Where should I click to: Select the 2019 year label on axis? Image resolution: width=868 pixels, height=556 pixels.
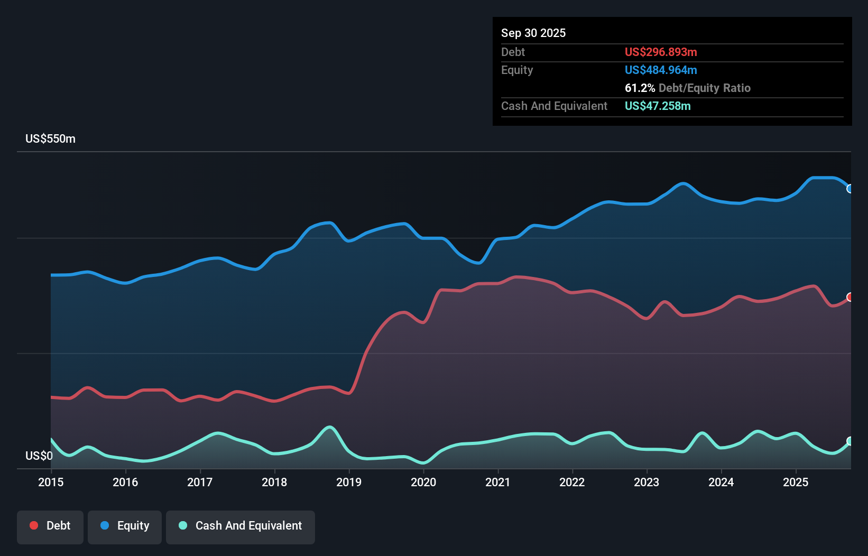click(349, 483)
